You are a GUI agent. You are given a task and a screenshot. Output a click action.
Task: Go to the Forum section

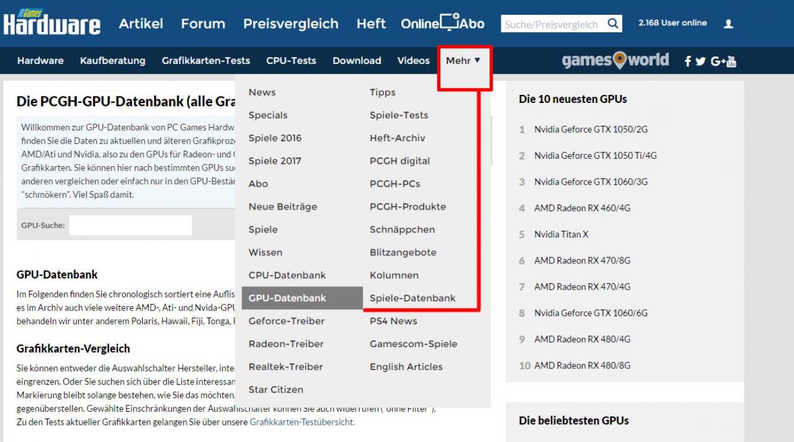pos(203,24)
